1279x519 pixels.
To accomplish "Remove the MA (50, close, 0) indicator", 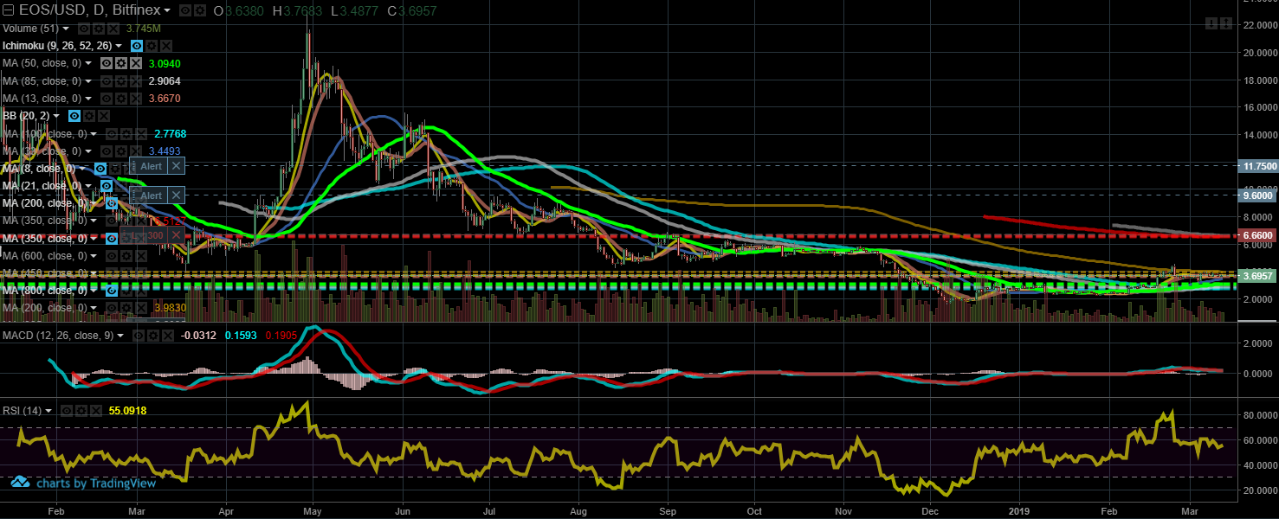I will [x=136, y=63].
